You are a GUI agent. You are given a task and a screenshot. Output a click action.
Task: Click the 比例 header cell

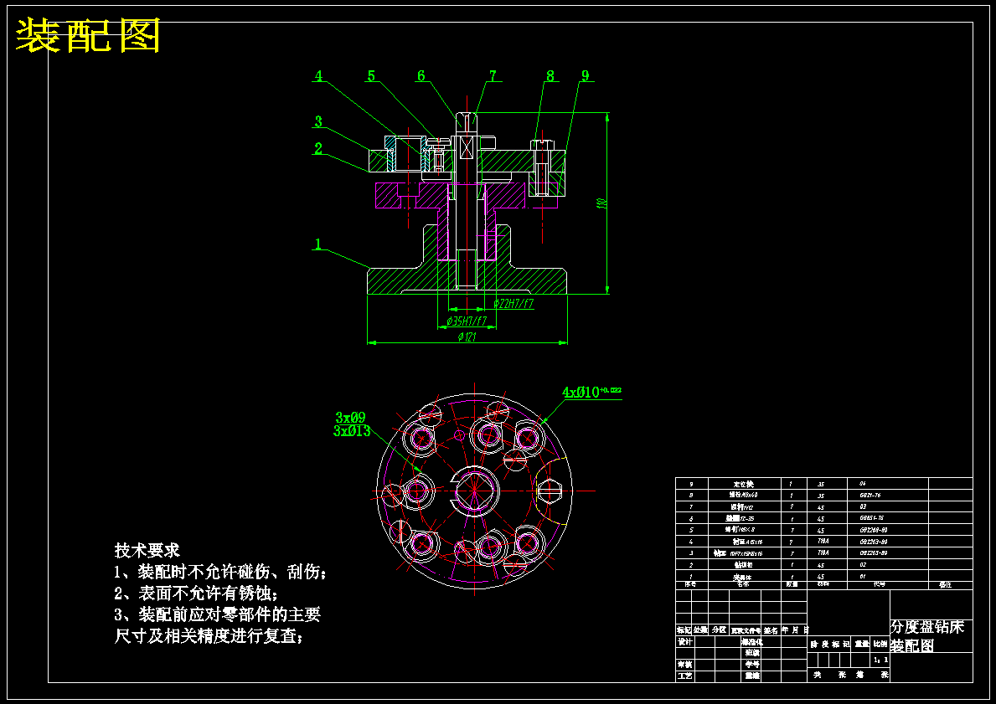(x=881, y=644)
